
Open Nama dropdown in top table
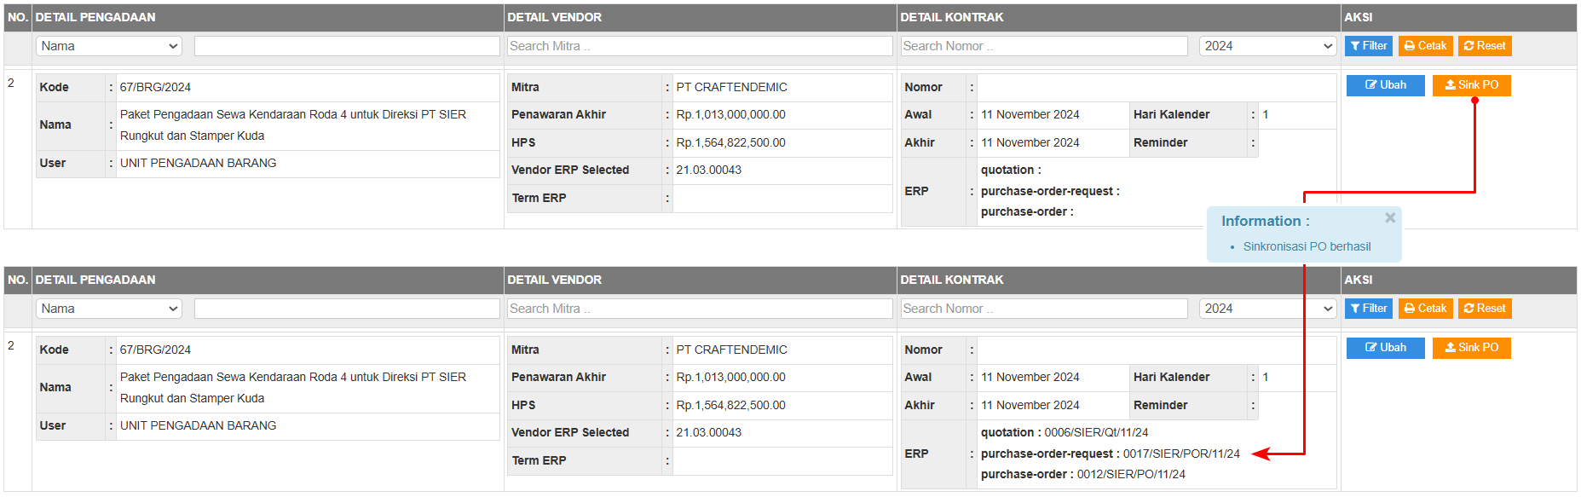(x=110, y=46)
